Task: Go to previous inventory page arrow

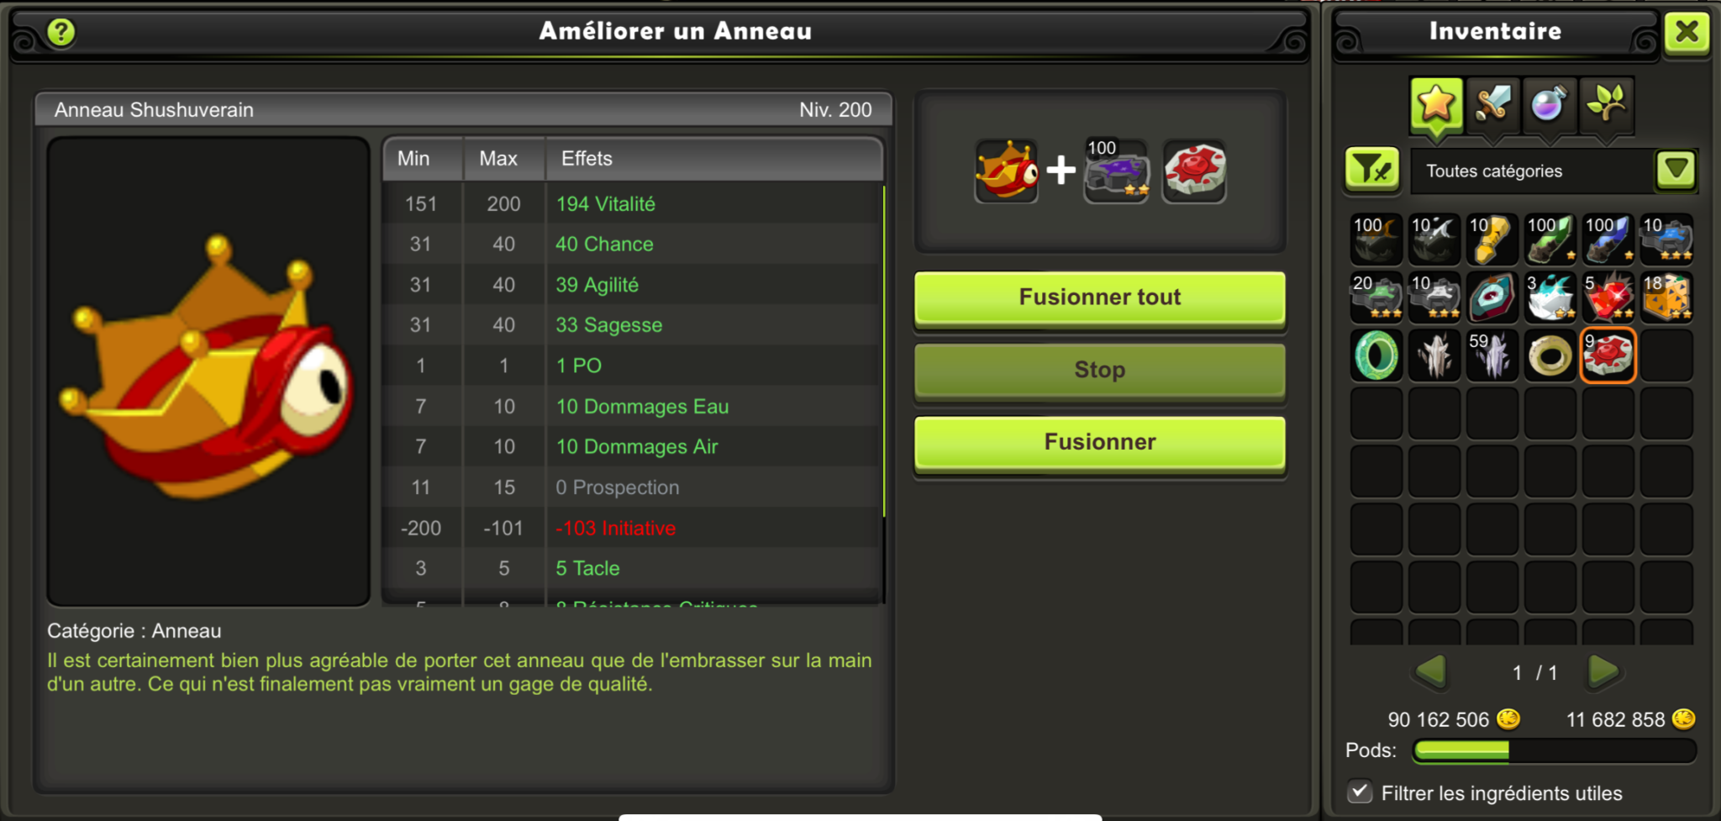Action: (x=1431, y=671)
